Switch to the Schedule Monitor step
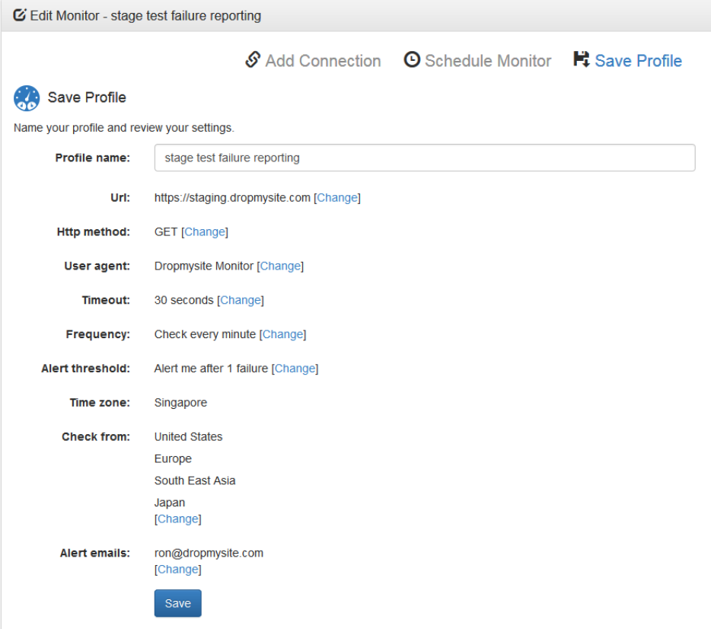Screen dimensions: 711x629 point(487,61)
